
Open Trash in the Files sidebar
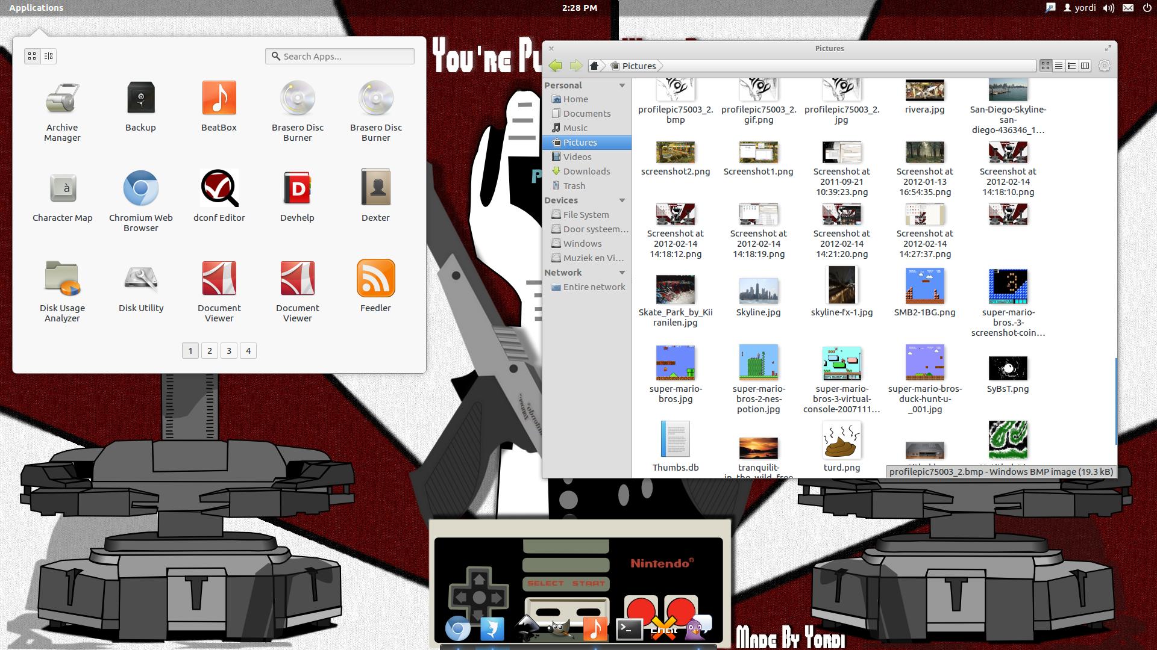[x=587, y=186]
